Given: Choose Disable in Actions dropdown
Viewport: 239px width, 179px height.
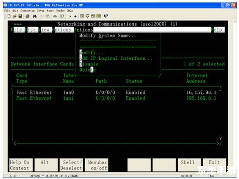Looking at the screenshot, I should (89, 64).
